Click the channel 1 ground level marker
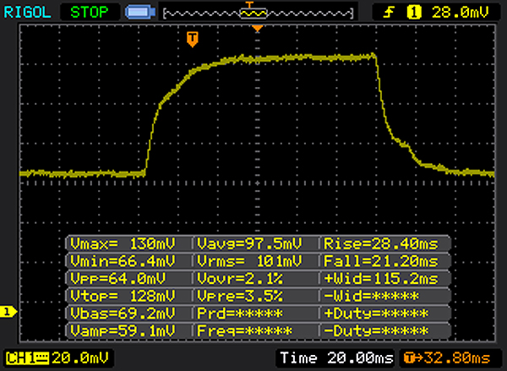Viewport: 507px width, 371px height. point(8,312)
